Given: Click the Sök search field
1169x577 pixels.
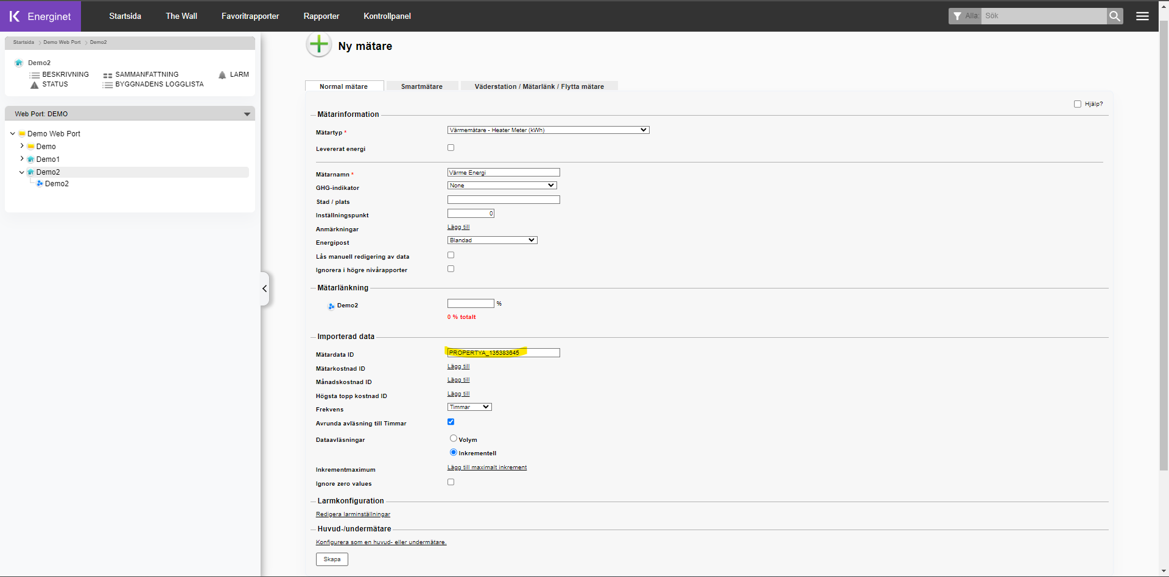Looking at the screenshot, I should (x=1045, y=16).
